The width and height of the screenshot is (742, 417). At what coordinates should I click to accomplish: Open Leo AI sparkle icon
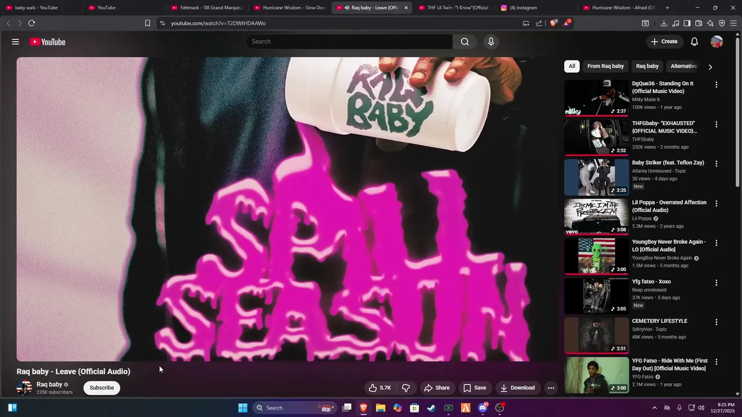(710, 23)
